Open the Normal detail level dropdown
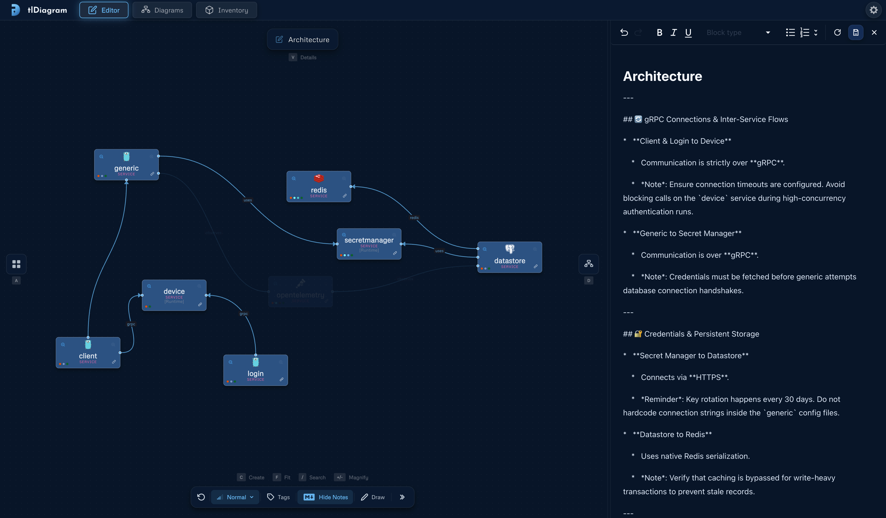Image resolution: width=886 pixels, height=518 pixels. tap(235, 497)
